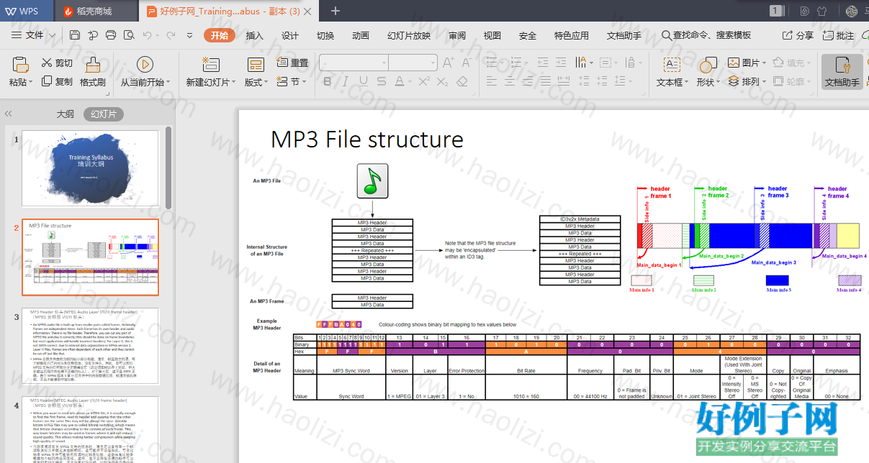
Task: Click the large 文档助手 ribbon button
Action: [842, 71]
